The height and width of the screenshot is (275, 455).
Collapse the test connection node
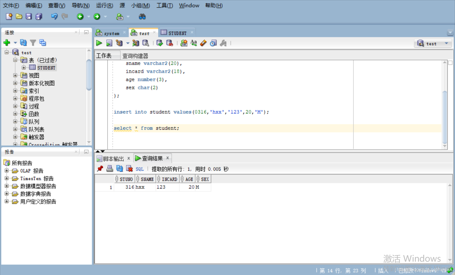point(7,52)
